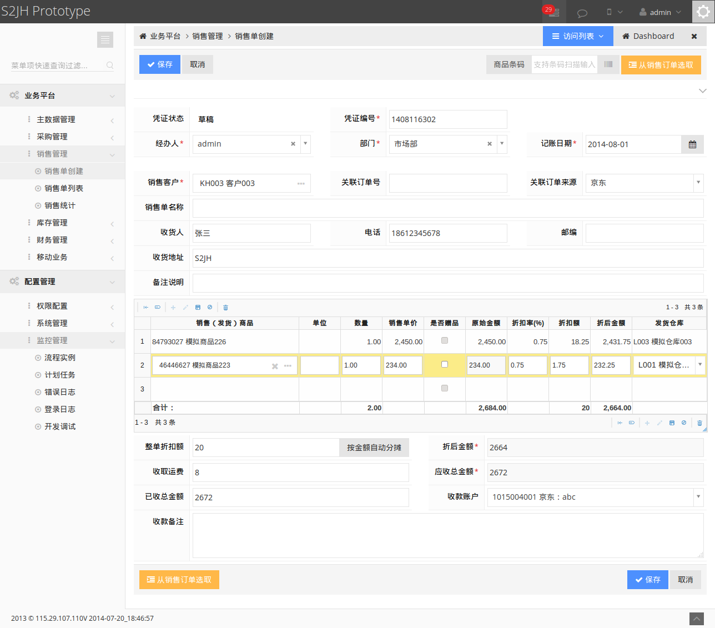Open the admin user menu

660,12
